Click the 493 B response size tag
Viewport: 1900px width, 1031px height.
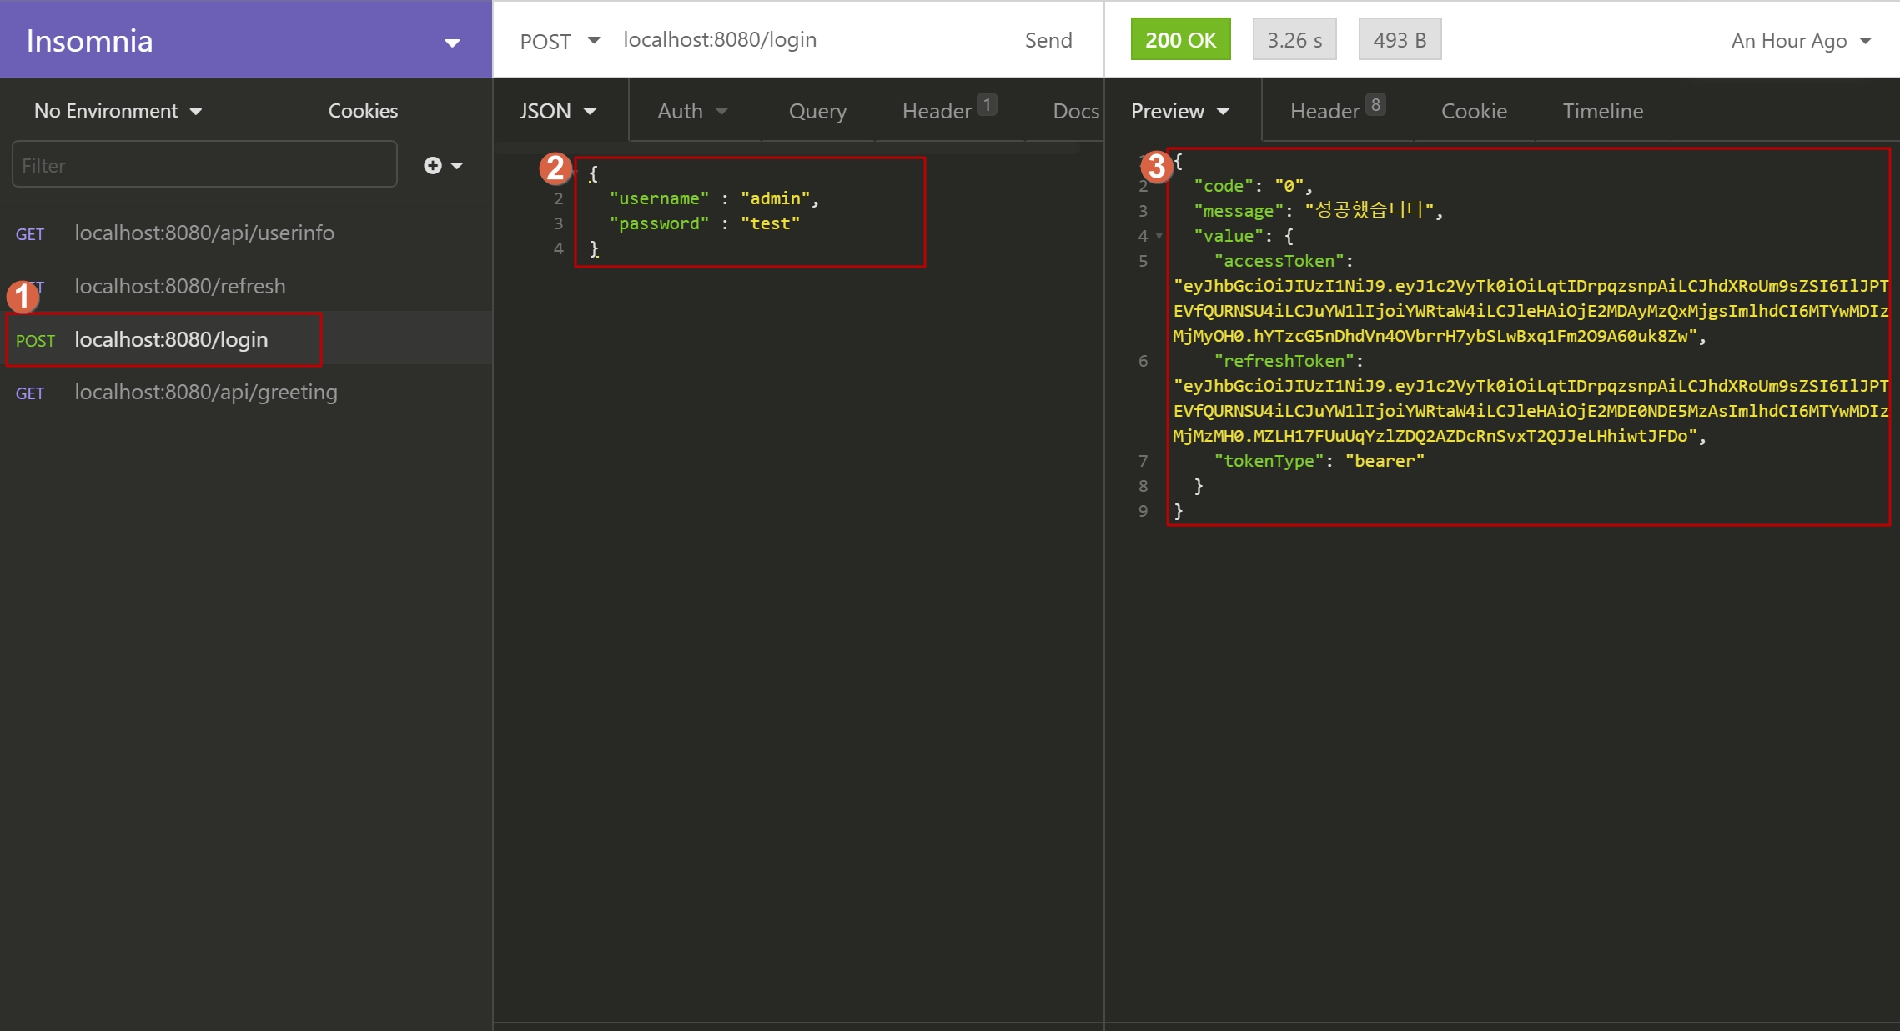click(x=1400, y=39)
